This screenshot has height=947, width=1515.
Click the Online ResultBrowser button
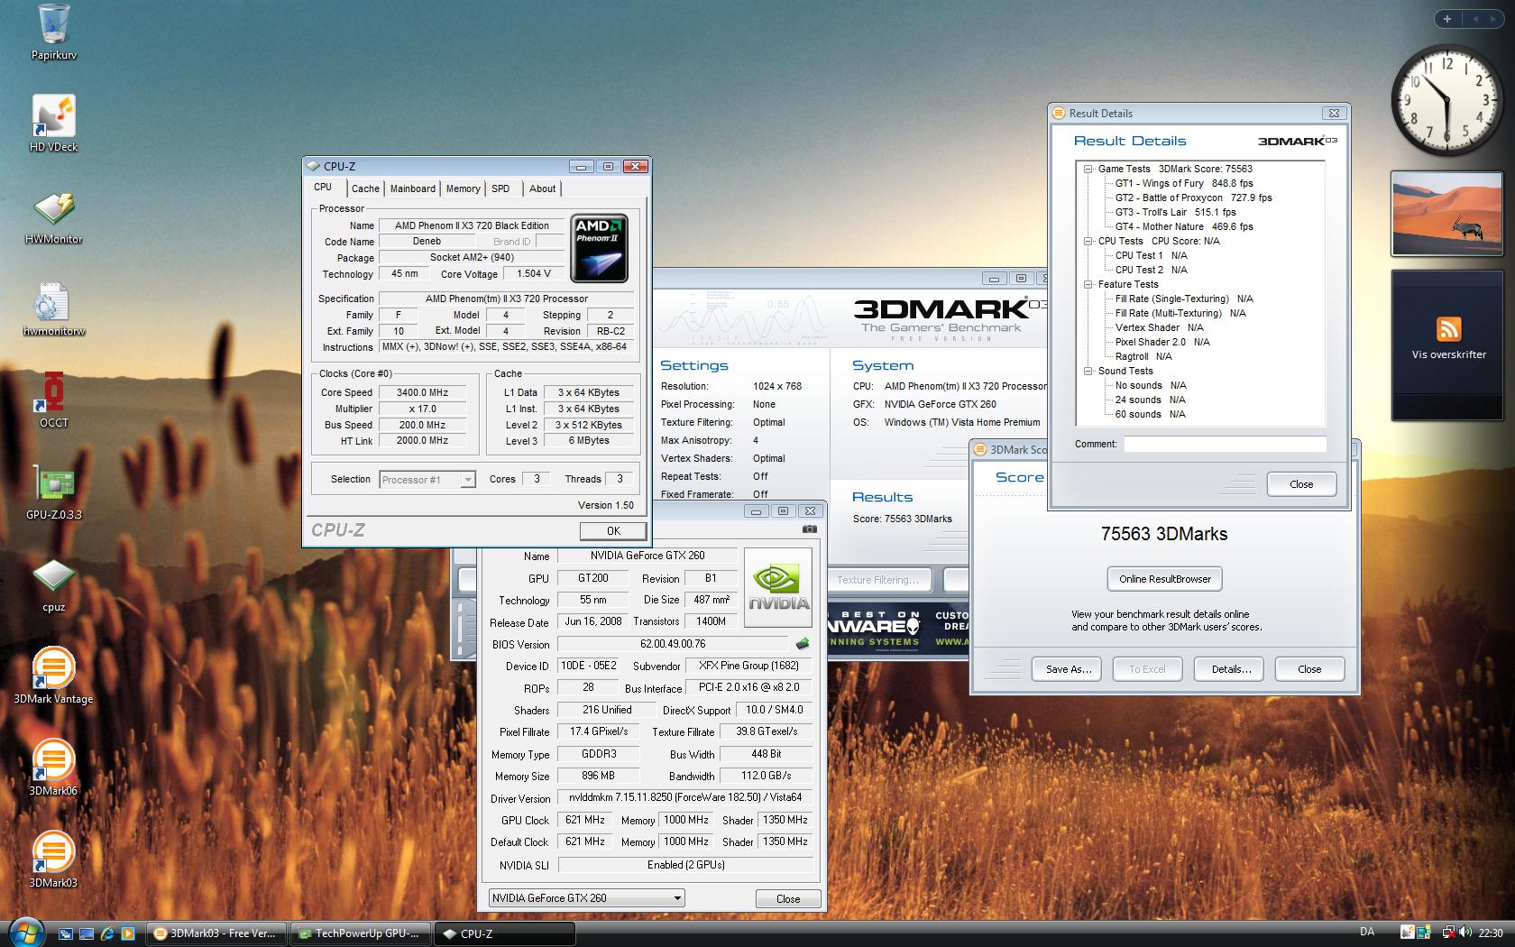1165,579
